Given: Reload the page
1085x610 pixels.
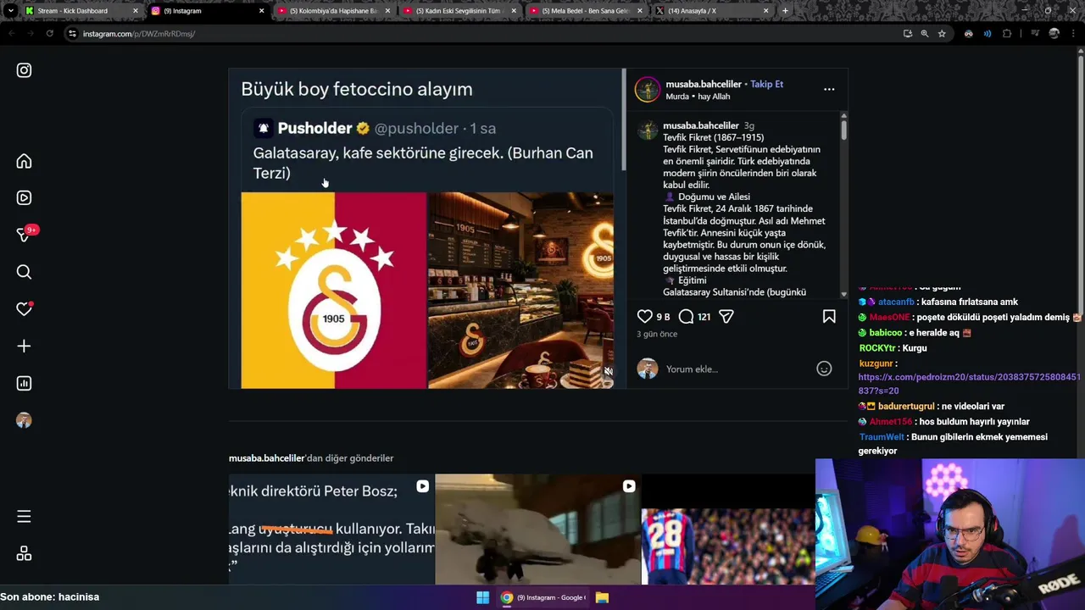Looking at the screenshot, I should (x=49, y=34).
